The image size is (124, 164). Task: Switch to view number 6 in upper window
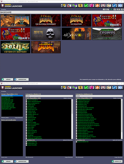click(122, 9)
